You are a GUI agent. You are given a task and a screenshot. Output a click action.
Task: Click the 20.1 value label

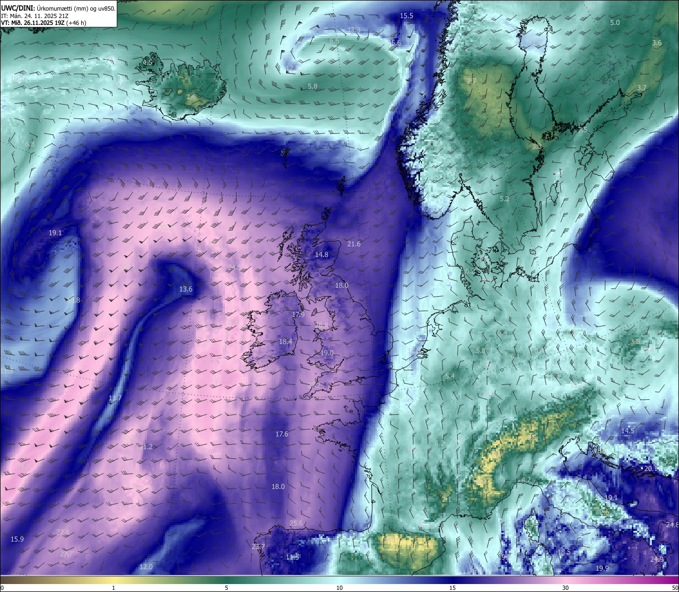click(651, 469)
